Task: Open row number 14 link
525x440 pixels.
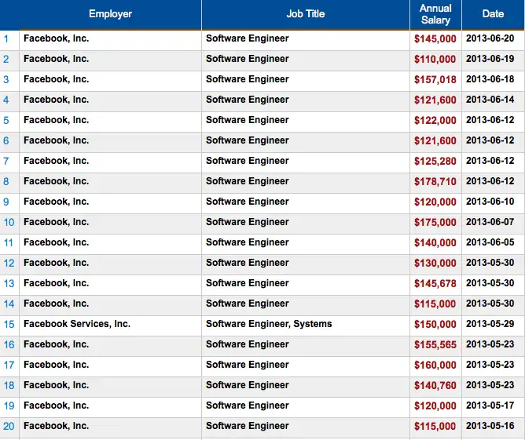Action: [x=9, y=304]
